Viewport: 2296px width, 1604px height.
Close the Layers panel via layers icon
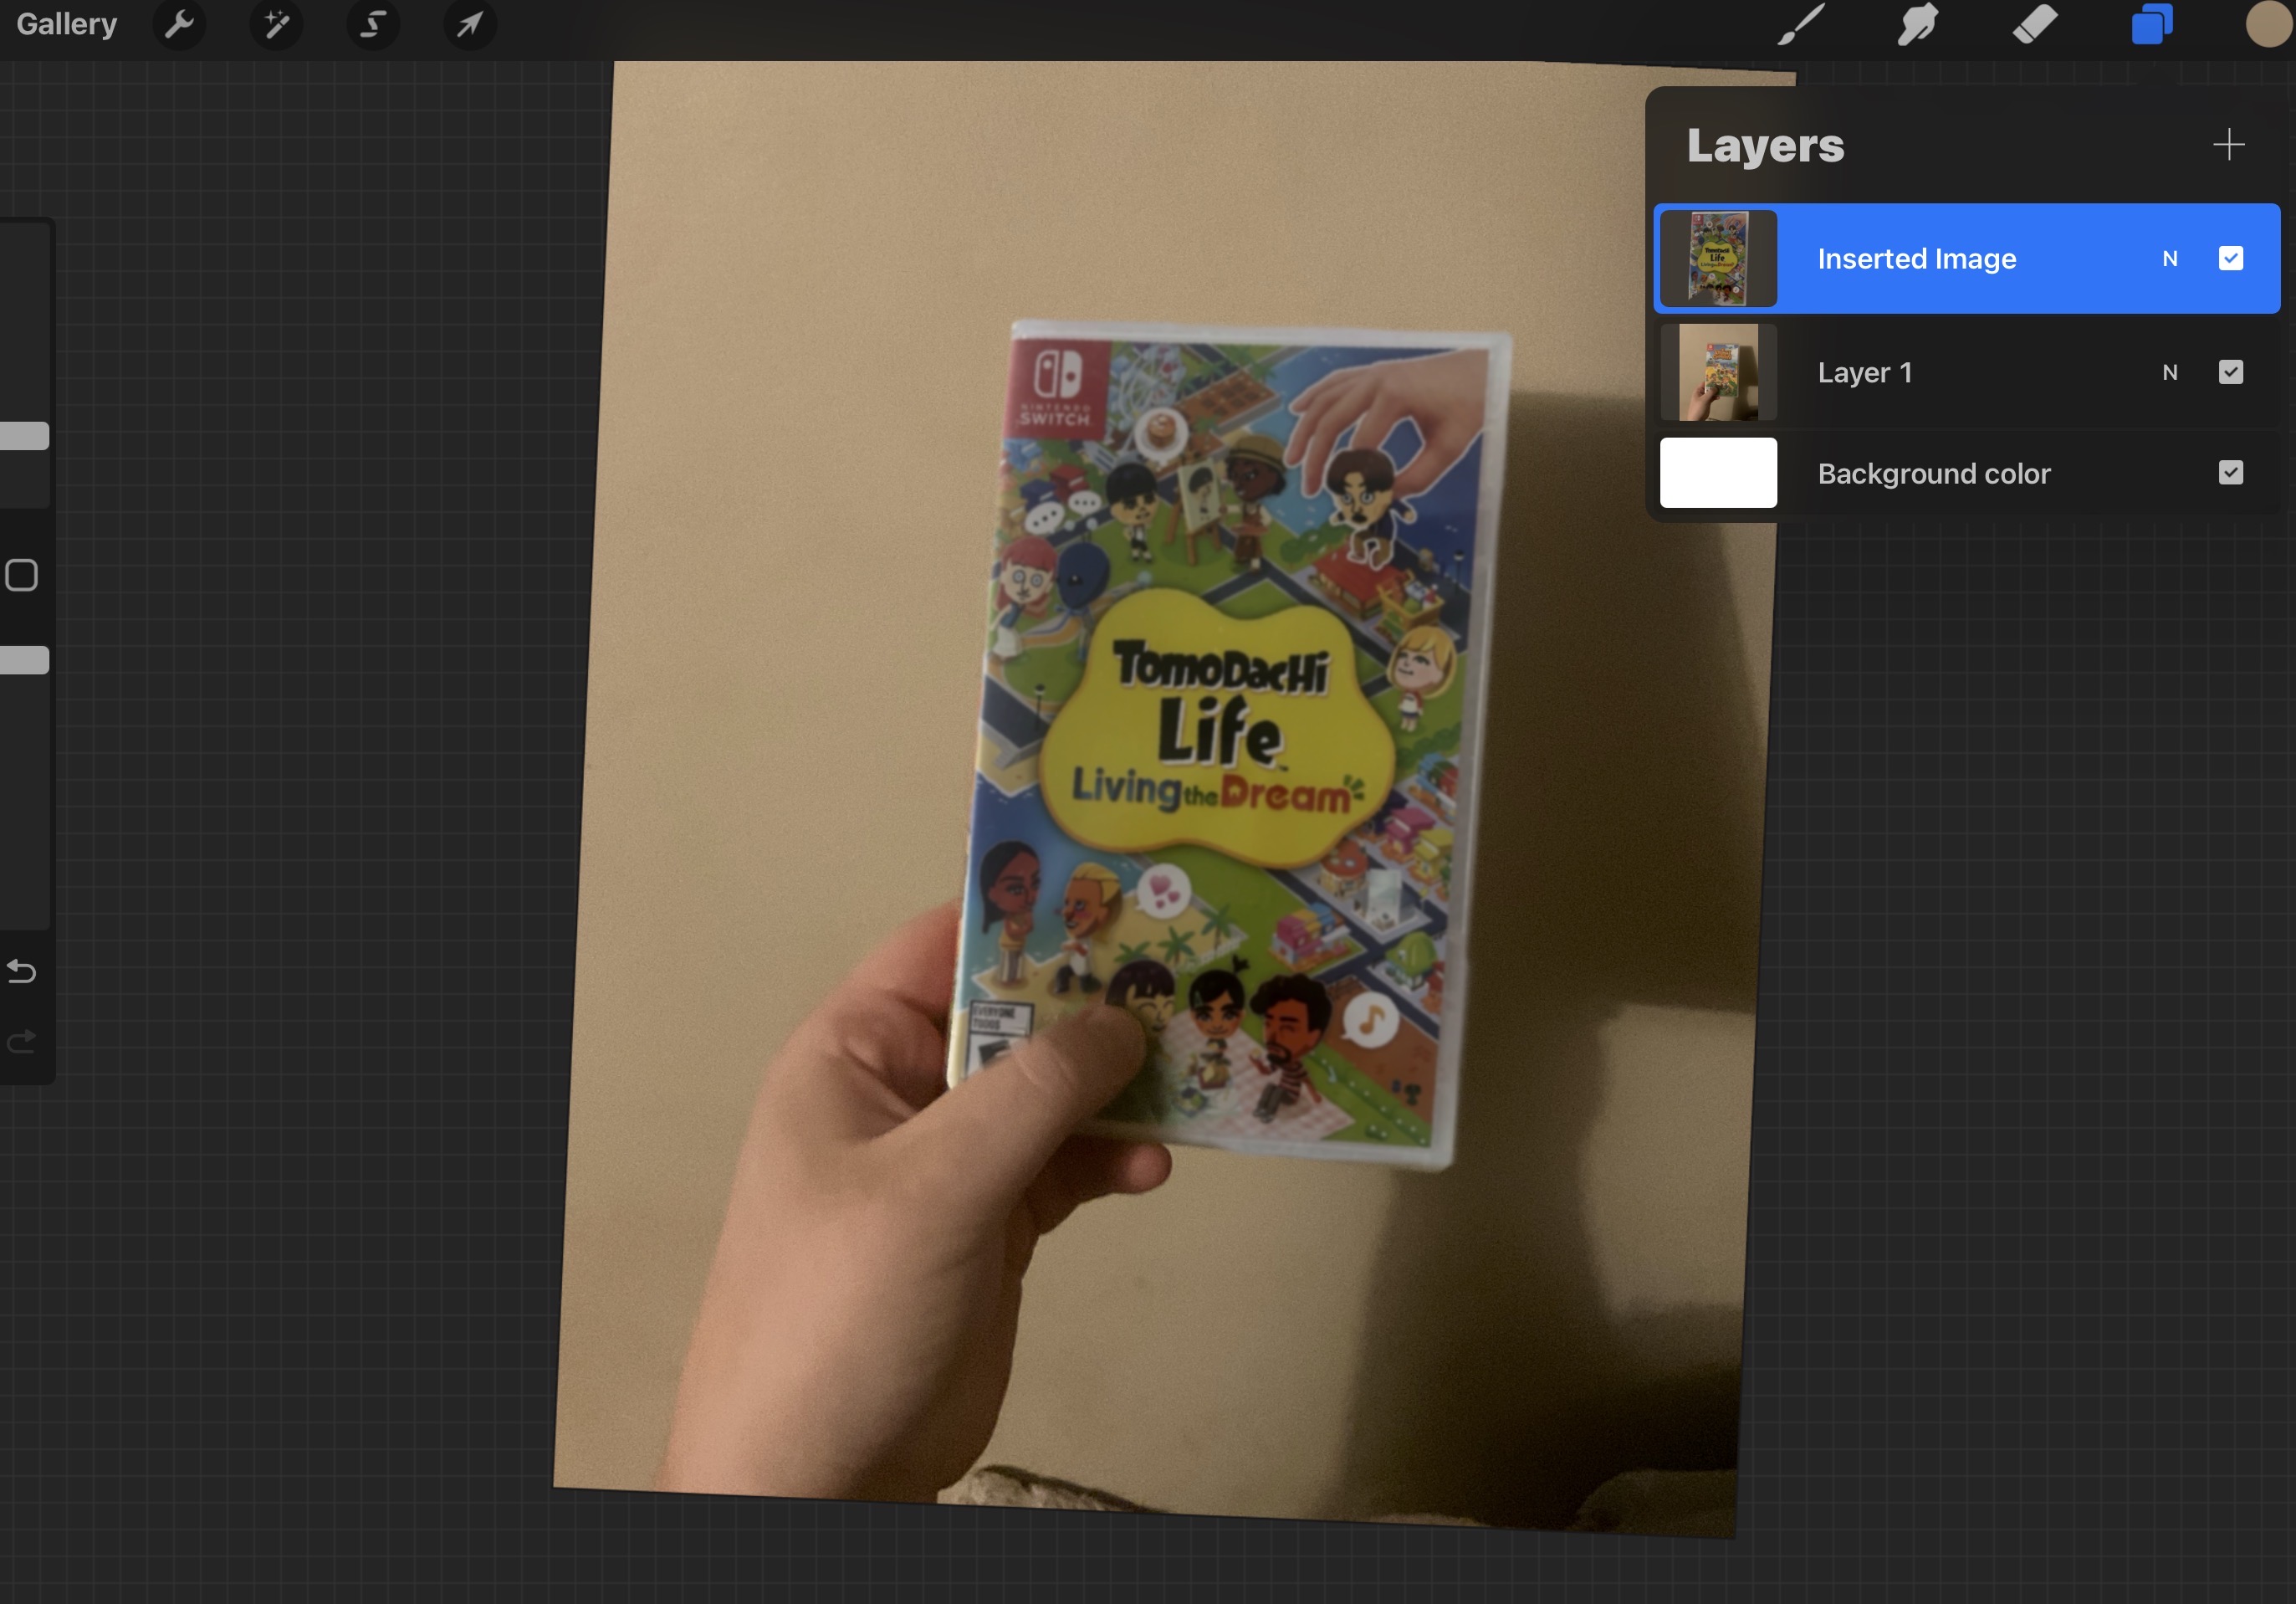2152,24
